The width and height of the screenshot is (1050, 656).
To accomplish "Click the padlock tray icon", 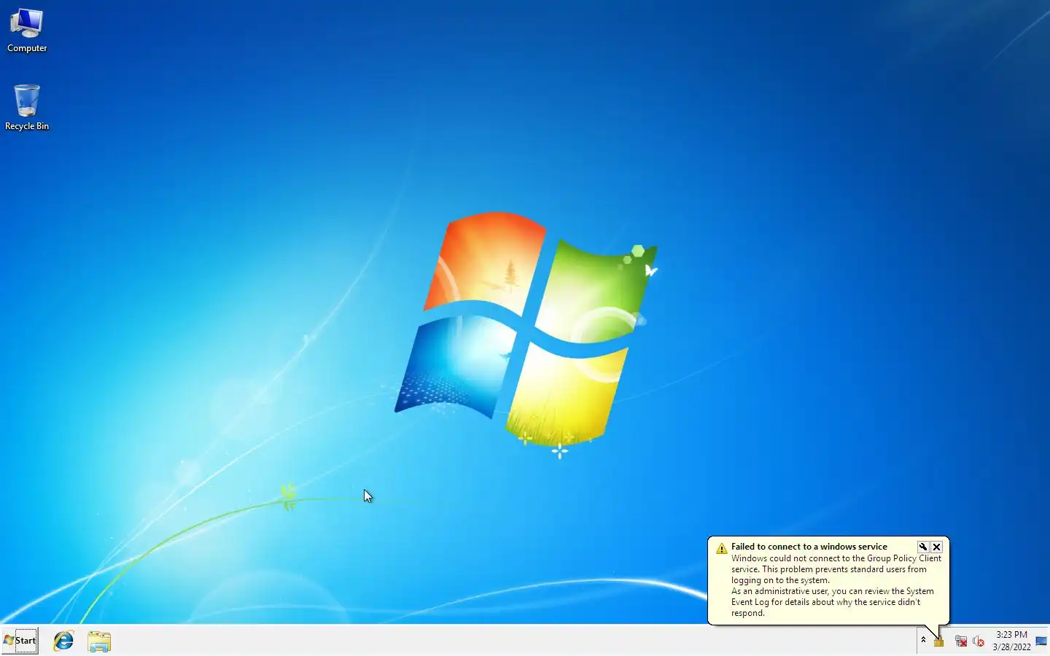I will (x=939, y=641).
